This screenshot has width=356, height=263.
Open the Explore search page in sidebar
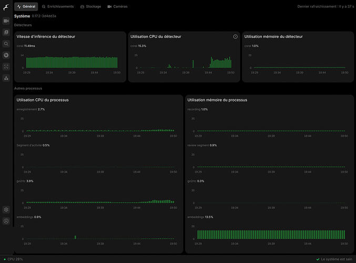[6, 44]
